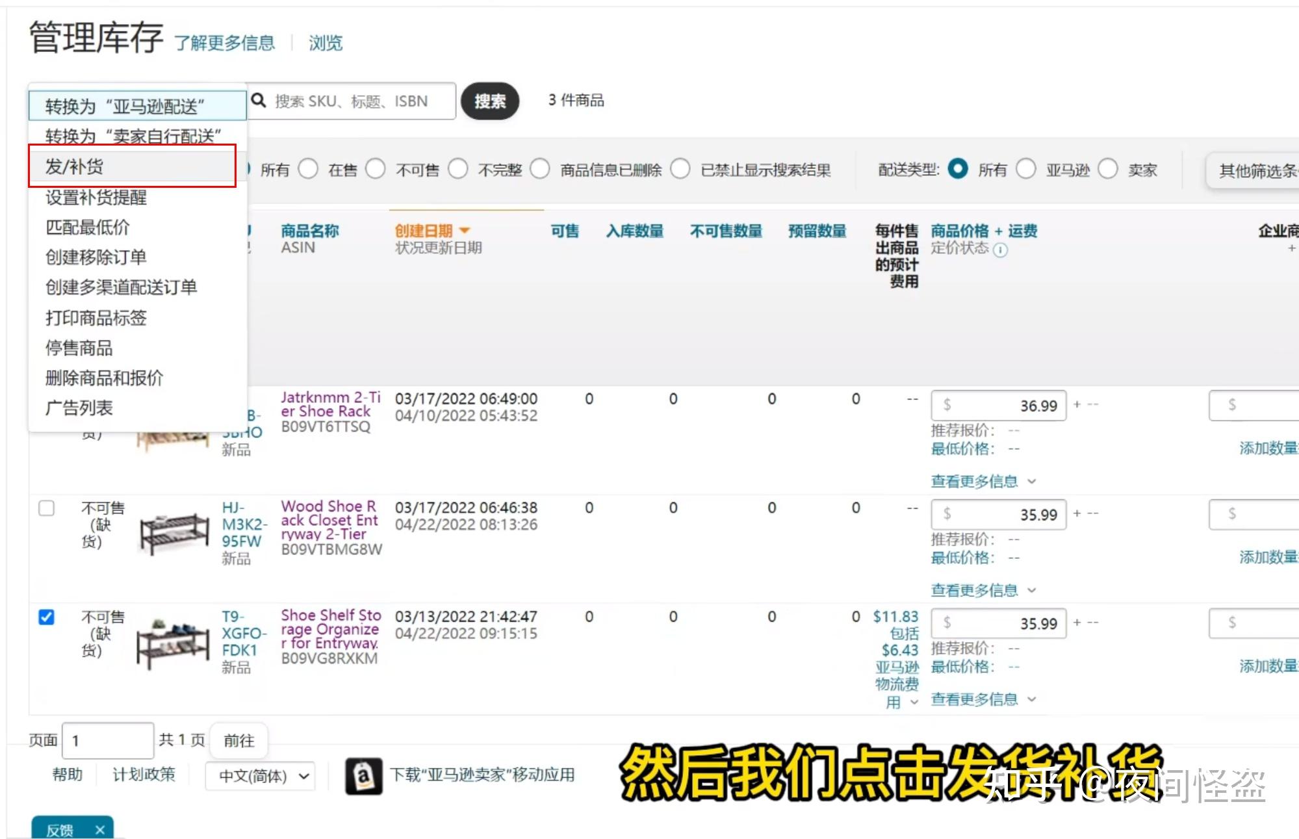Select 广告列表 menu option

click(137, 407)
